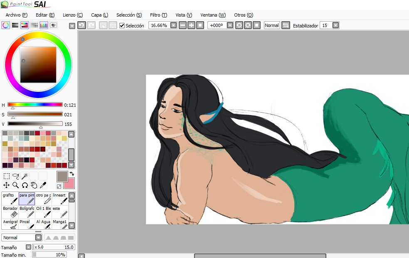
Task: Select the Bolígrafo brush
Action: (27, 212)
